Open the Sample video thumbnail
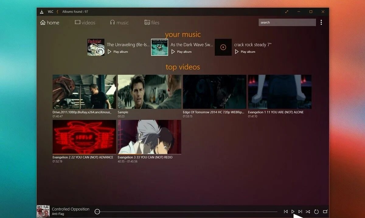 (x=149, y=92)
